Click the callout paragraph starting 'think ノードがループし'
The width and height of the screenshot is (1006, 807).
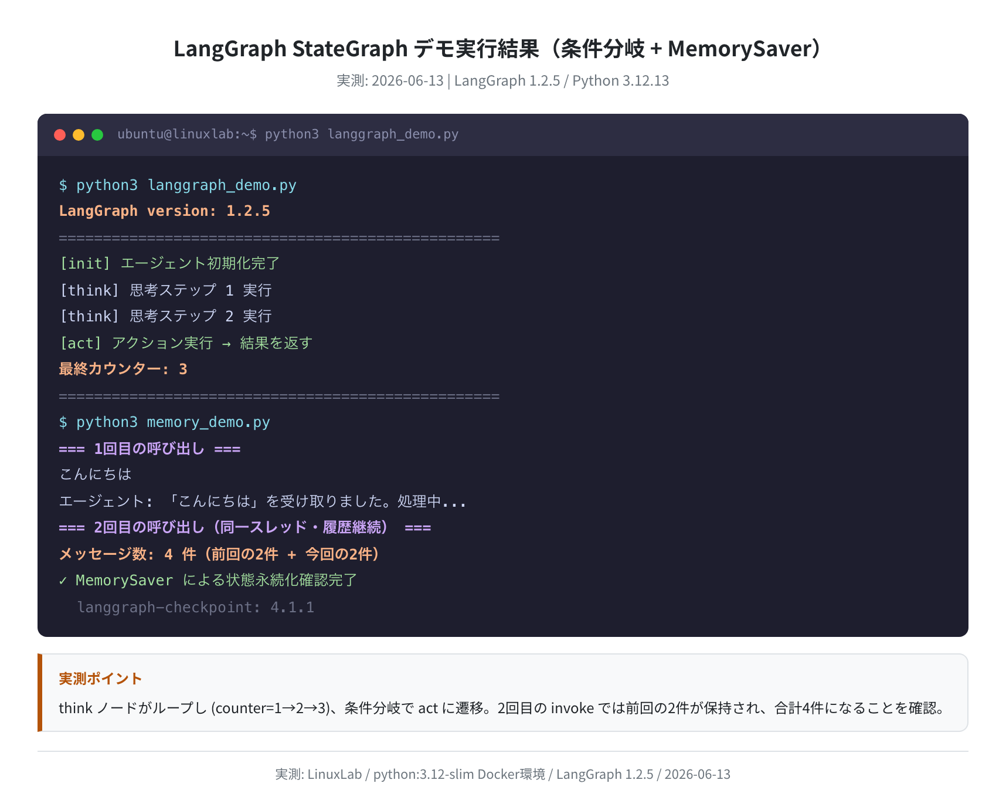click(x=504, y=708)
